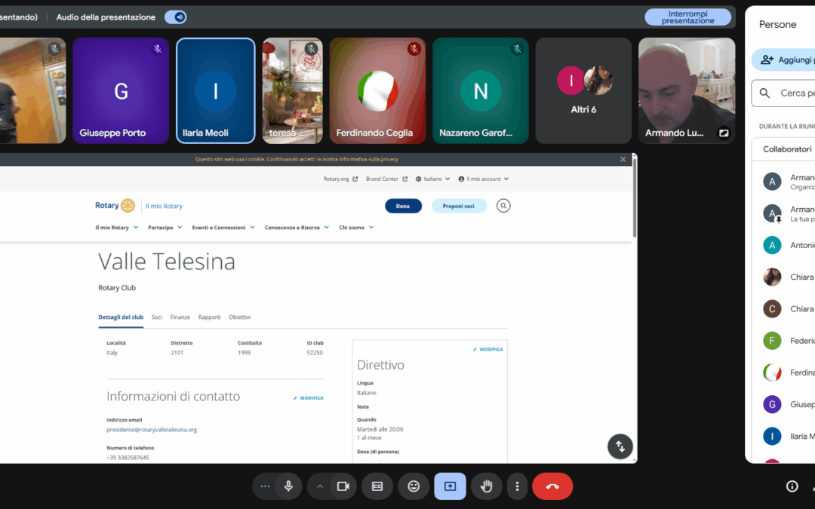Select Ilaria M in the people list

789,437
